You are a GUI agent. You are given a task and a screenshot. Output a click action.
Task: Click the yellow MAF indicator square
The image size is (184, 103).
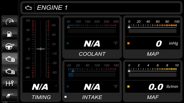pos(129,86)
